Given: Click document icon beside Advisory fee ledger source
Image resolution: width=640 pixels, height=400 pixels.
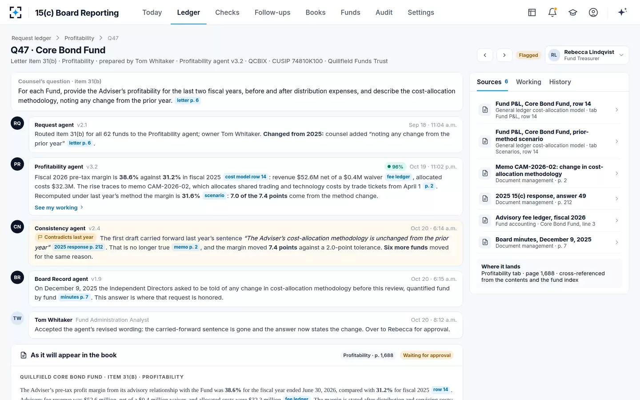Looking at the screenshot, I should (485, 220).
